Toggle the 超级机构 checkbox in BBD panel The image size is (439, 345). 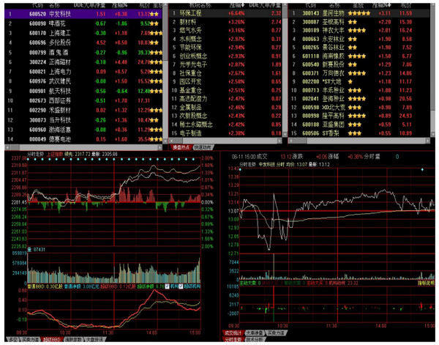(181, 286)
